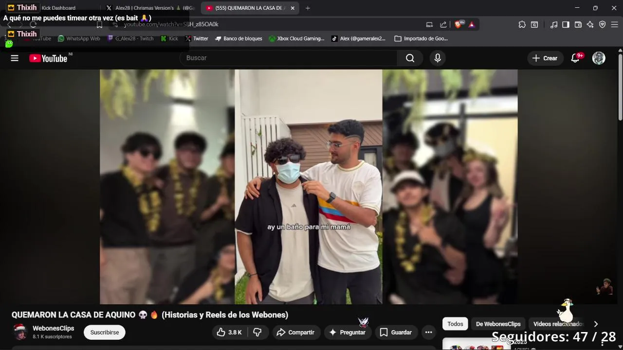
Task: Open the video's more actions ellipsis
Action: [x=429, y=332]
